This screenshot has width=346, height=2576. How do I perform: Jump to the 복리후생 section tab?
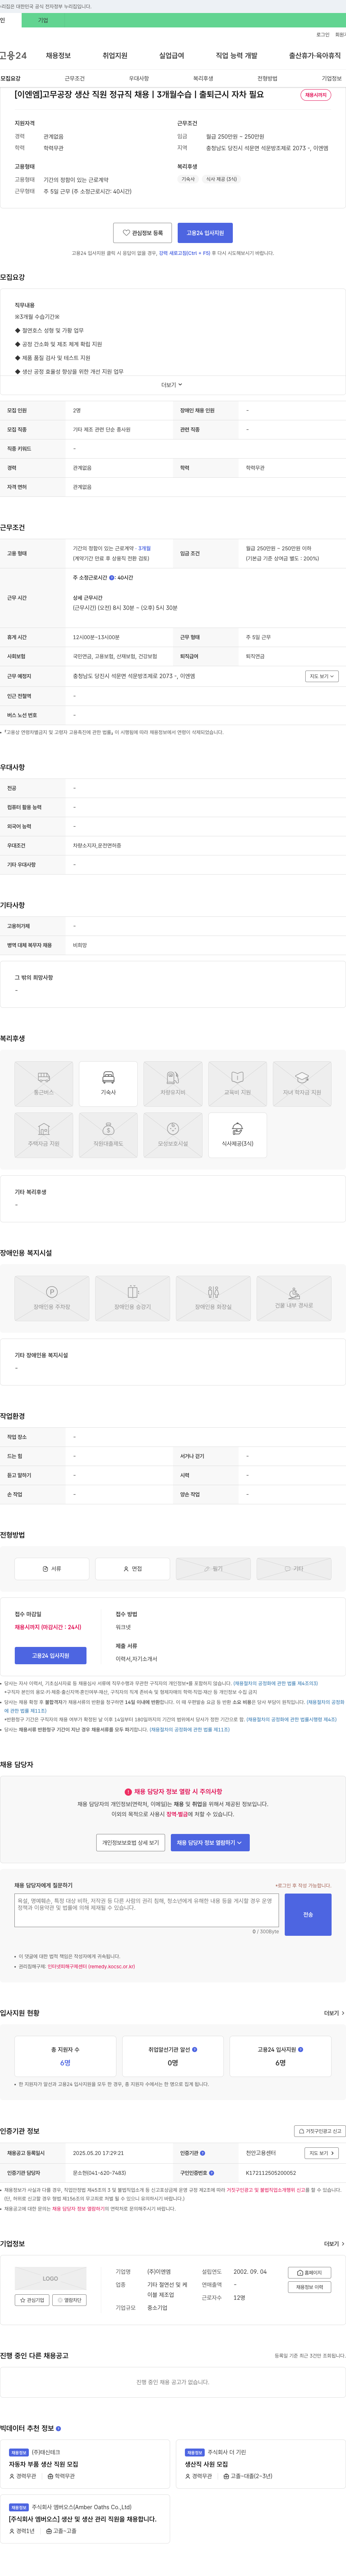pos(203,78)
